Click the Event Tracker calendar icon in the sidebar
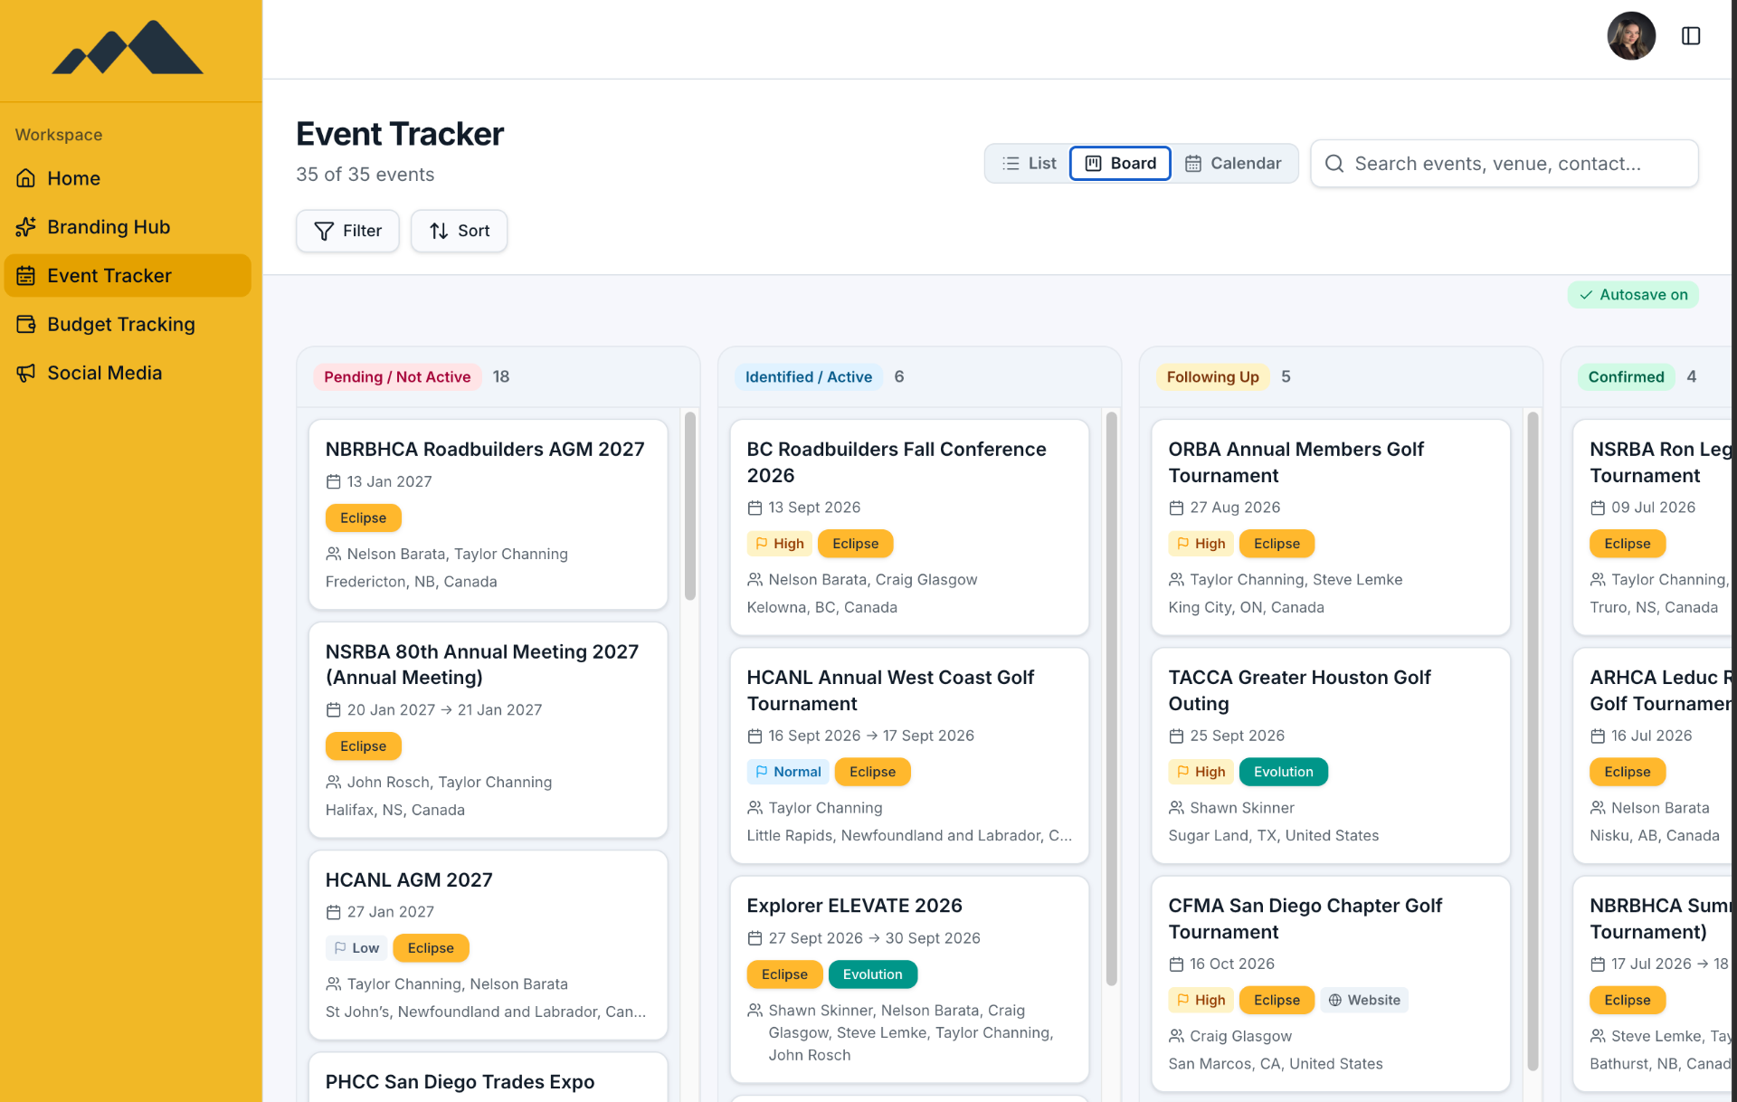 [x=26, y=276]
